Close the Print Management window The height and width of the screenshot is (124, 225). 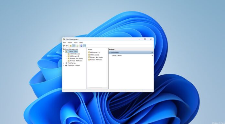(x=151, y=39)
